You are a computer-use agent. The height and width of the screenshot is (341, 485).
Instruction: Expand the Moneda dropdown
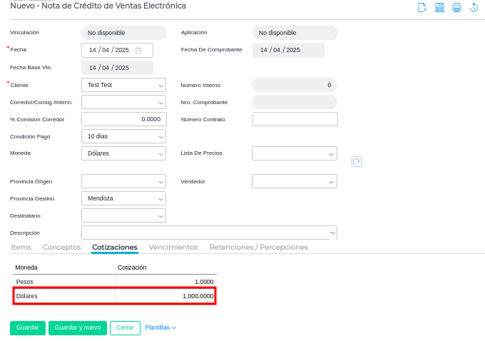pyautogui.click(x=160, y=153)
